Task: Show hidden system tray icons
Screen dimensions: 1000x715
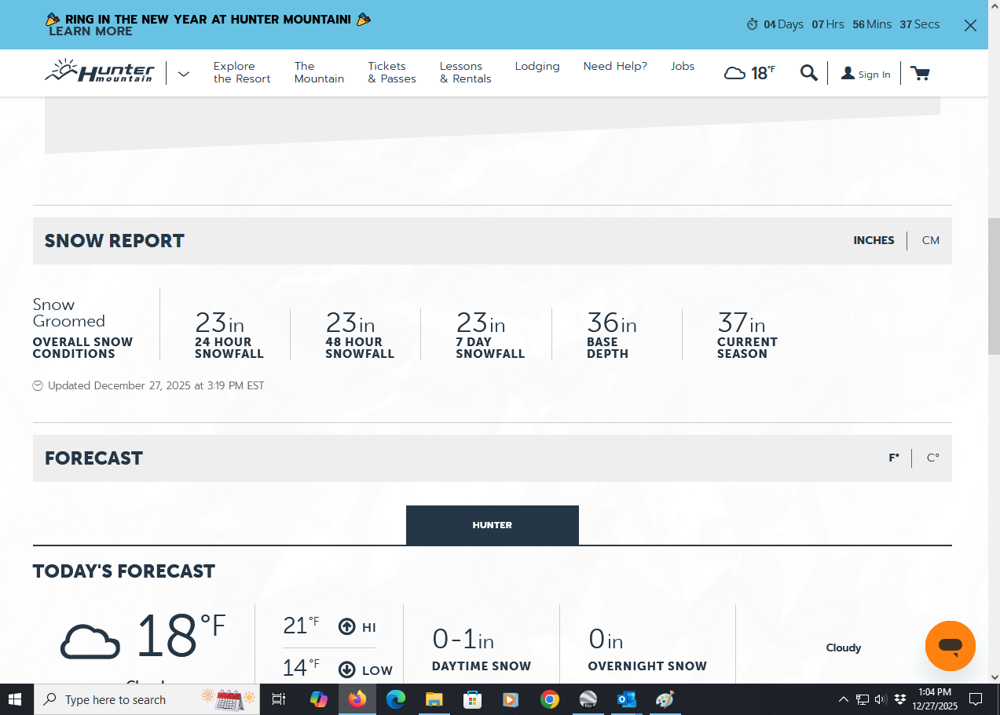Action: pyautogui.click(x=843, y=699)
